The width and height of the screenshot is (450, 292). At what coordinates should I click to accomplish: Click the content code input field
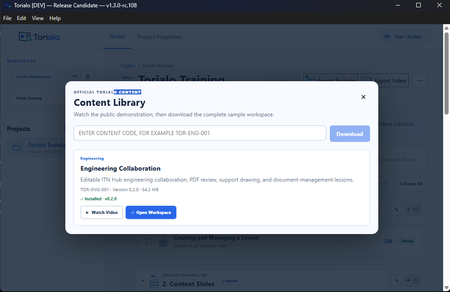[200, 133]
